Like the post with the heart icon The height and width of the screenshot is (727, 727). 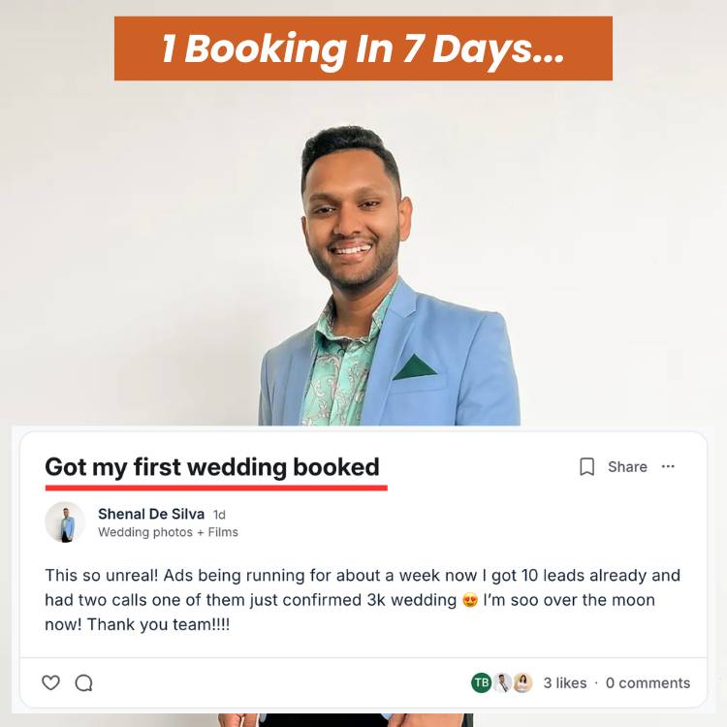[x=50, y=682]
